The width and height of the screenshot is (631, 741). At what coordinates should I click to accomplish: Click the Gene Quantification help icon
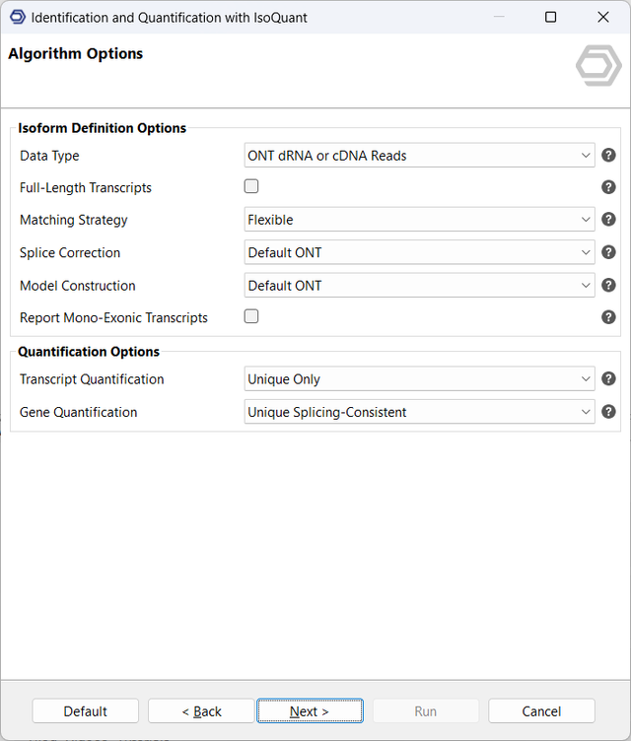click(x=608, y=412)
